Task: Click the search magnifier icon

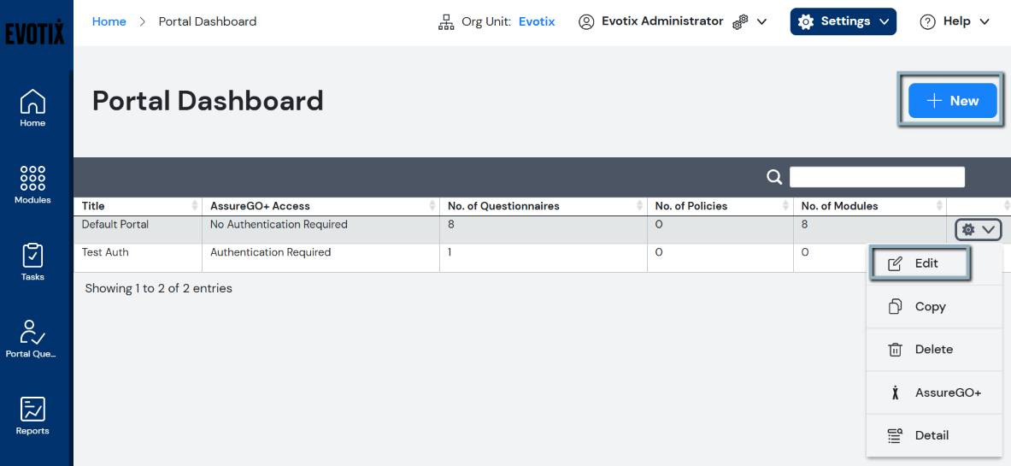Action: 774,177
